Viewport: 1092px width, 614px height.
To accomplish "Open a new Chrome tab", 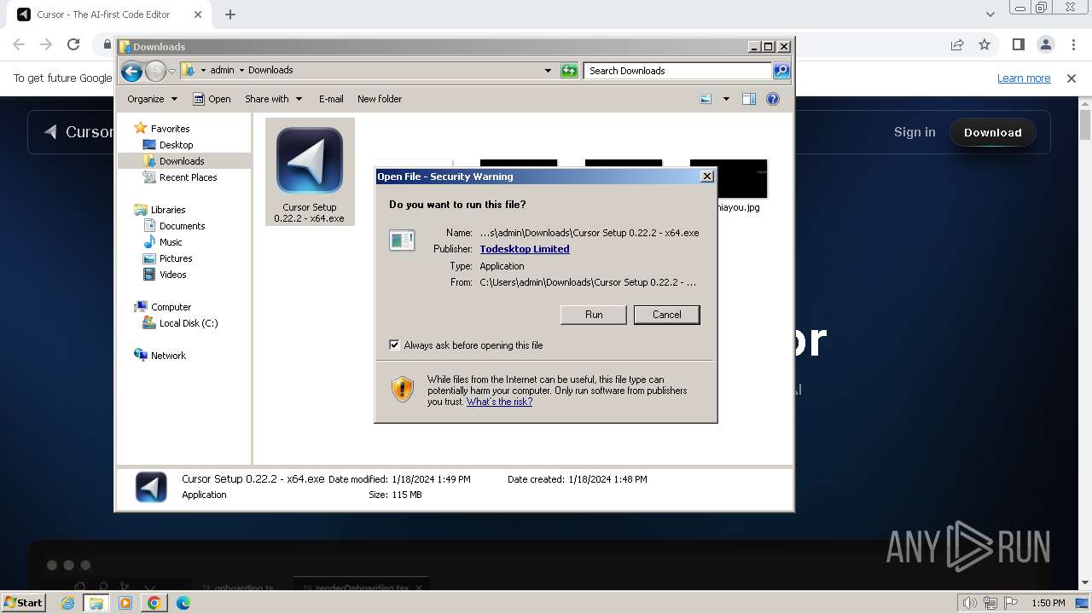I will point(230,14).
